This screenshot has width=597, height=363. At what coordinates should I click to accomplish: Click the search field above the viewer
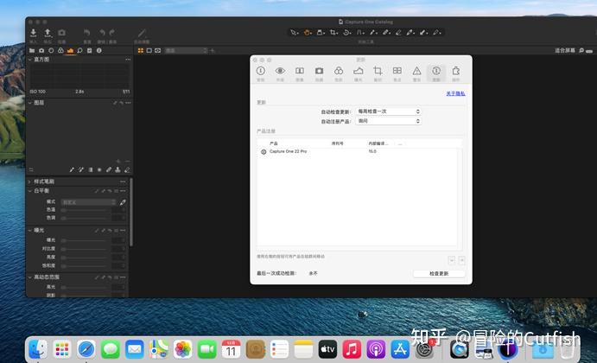pyautogui.click(x=186, y=50)
